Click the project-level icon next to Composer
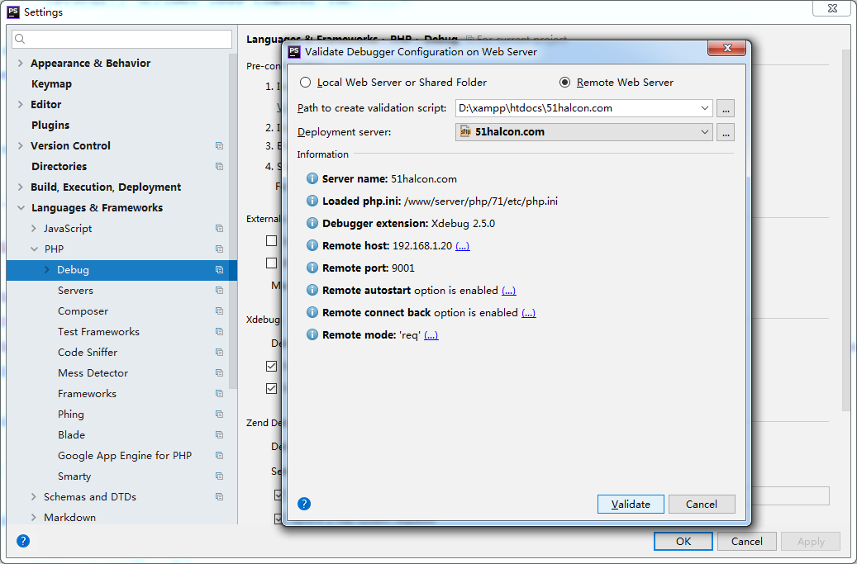This screenshot has width=857, height=564. click(219, 311)
